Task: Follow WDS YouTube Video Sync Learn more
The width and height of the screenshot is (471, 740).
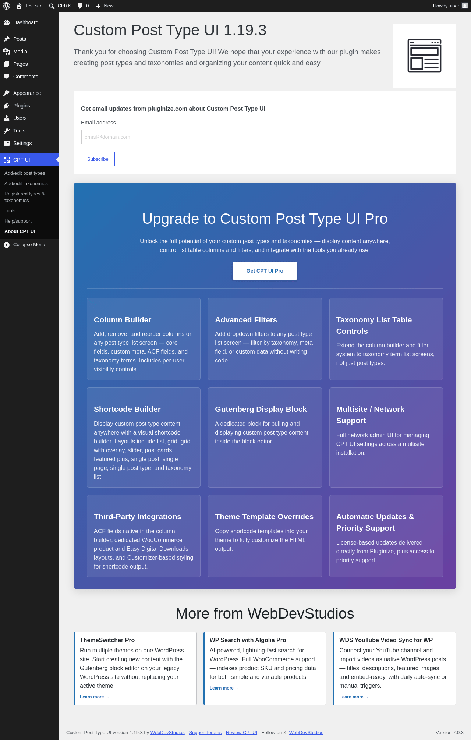Action: click(x=354, y=697)
